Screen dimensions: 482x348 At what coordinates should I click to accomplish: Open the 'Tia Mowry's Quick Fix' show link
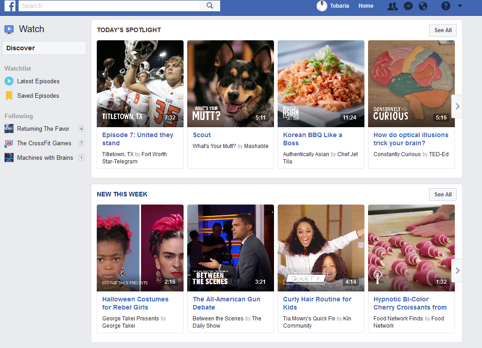(x=309, y=319)
